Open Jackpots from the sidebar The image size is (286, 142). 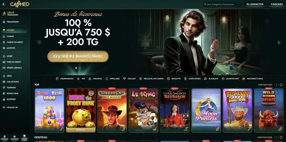click(x=11, y=48)
